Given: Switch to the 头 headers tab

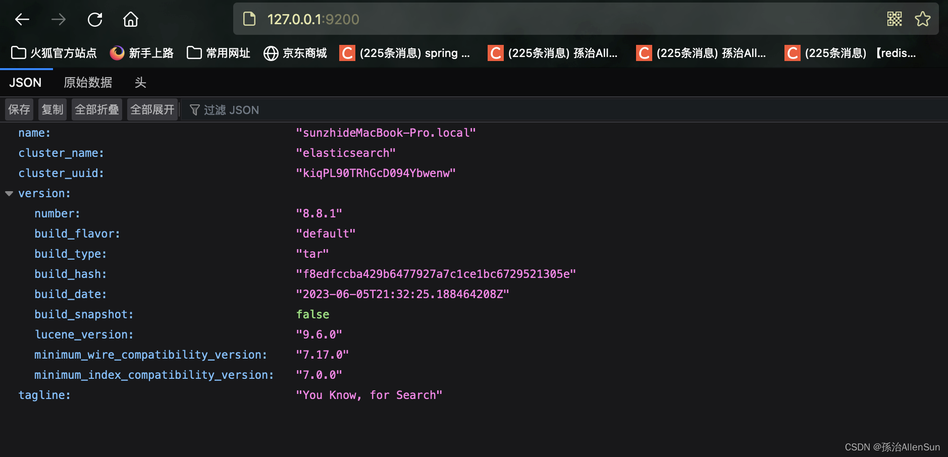Looking at the screenshot, I should tap(140, 83).
